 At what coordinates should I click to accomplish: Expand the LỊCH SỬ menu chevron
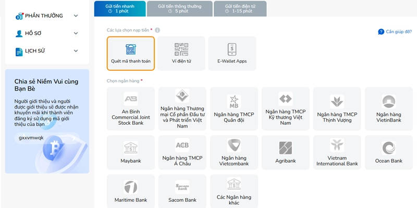click(76, 50)
